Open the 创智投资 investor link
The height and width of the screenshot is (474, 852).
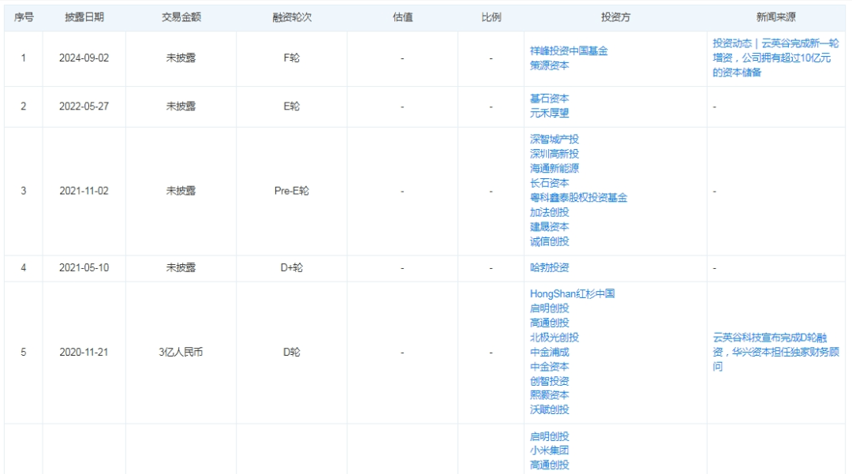pos(549,381)
